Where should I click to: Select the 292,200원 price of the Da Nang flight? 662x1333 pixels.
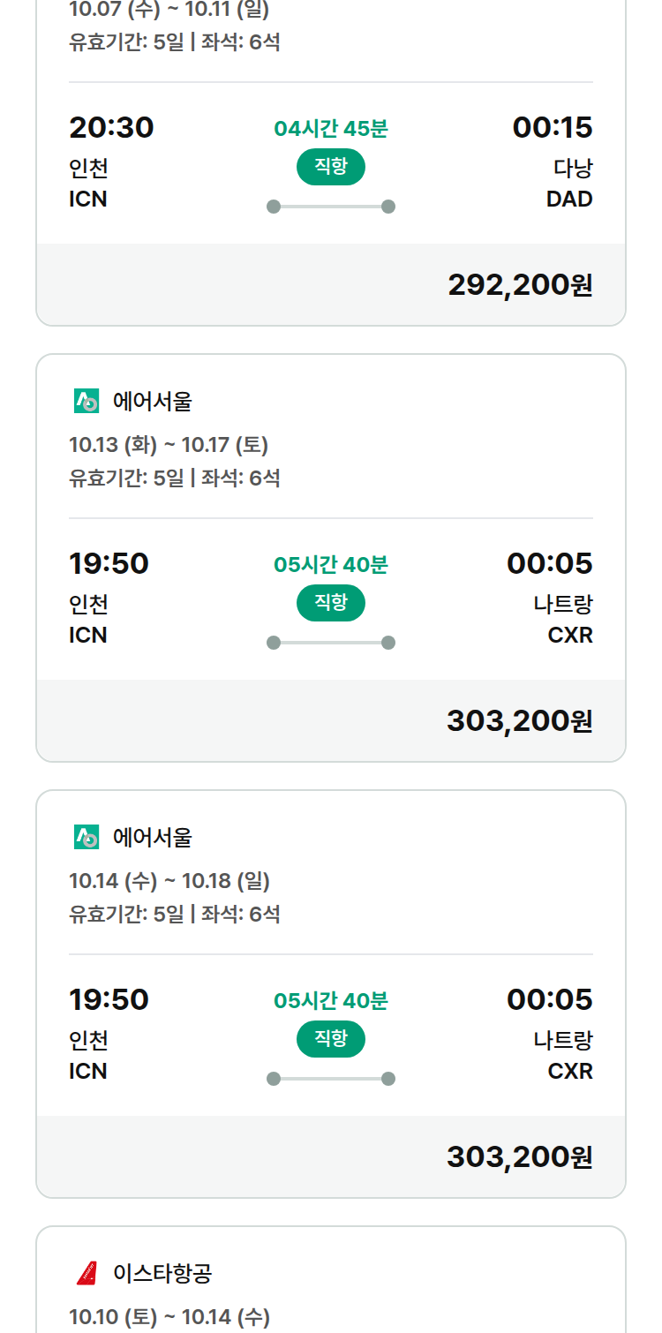(520, 285)
